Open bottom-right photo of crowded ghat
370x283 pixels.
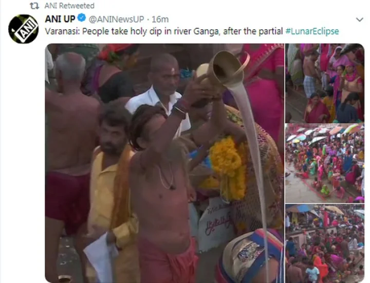[325, 244]
